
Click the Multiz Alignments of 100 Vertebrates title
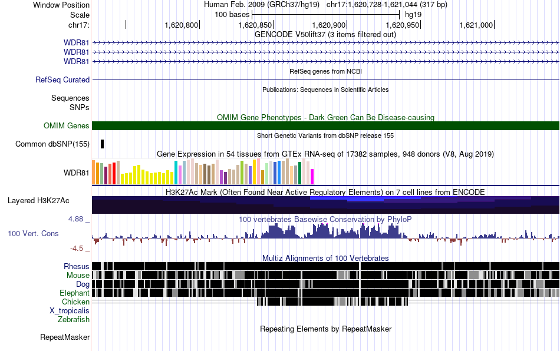(x=325, y=259)
